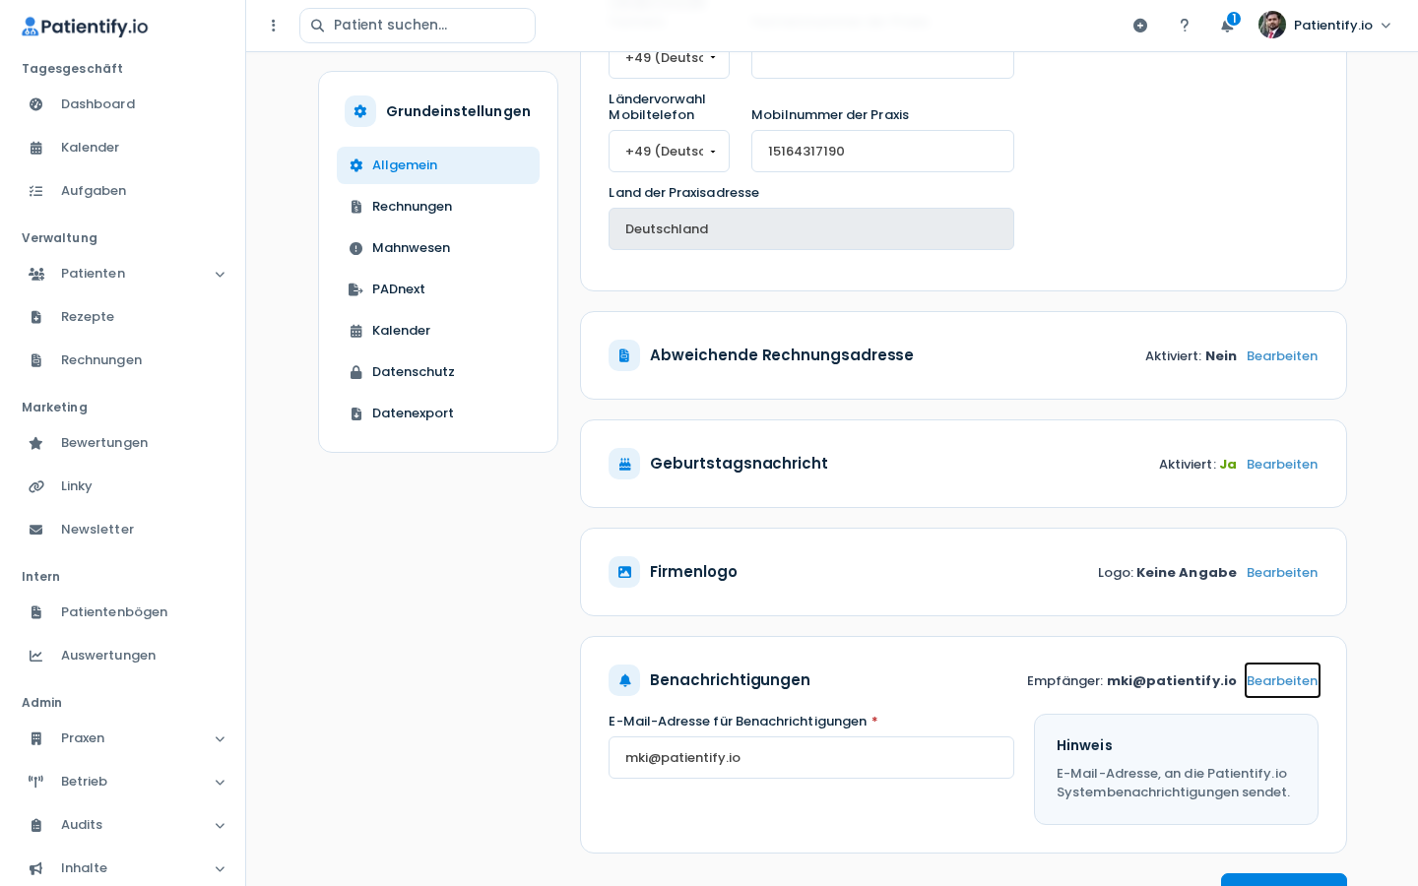The width and height of the screenshot is (1418, 886).
Task: Click the Auswertungen chart icon
Action: 36,656
